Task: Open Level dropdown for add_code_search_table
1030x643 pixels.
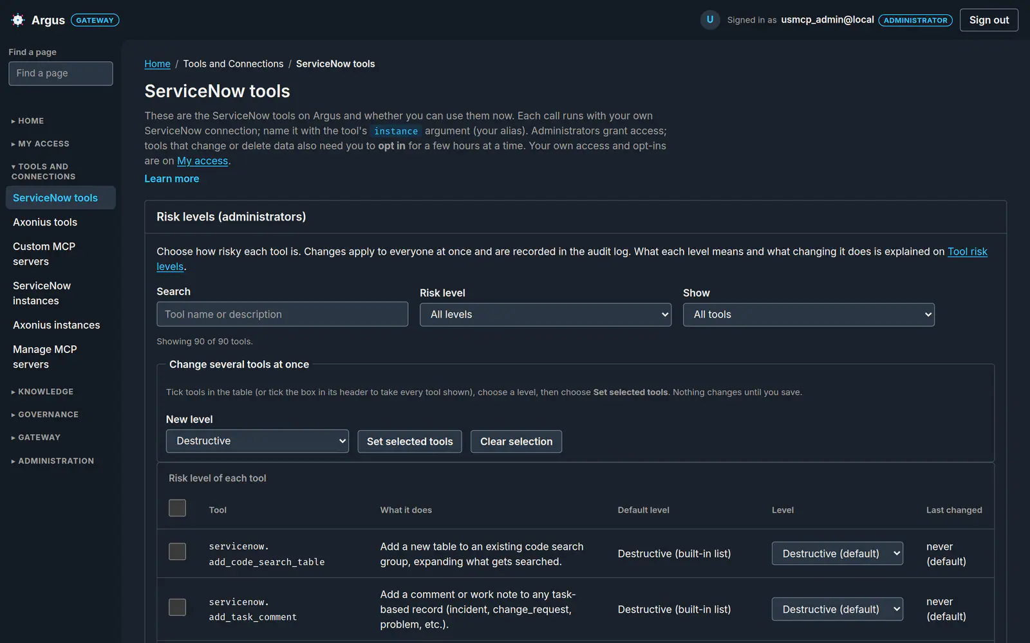Action: coord(837,554)
